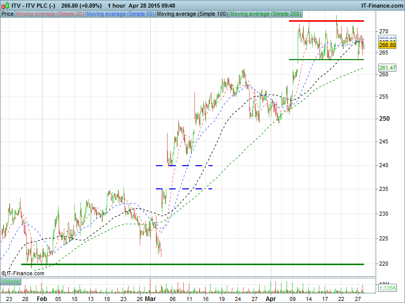The width and height of the screenshot is (405, 303).
Task: Click the Volume panel label
Action: [x=11, y=281]
